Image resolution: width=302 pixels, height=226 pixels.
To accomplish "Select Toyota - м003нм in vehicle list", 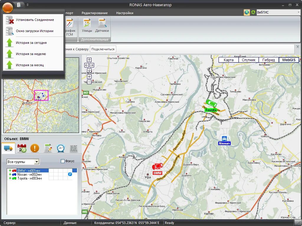I will tap(29, 178).
